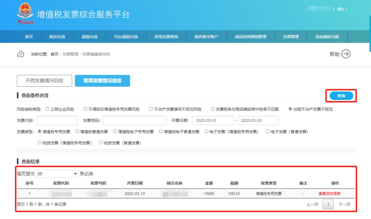Image resolution: width=371 pixels, height=219 pixels.
Task: Switch to 取得发票情况自检 tab
Action: coord(102,81)
